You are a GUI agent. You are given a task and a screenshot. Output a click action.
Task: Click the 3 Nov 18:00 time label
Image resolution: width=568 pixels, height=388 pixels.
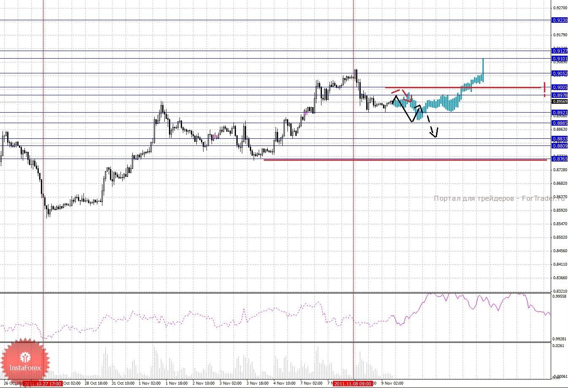point(258,384)
